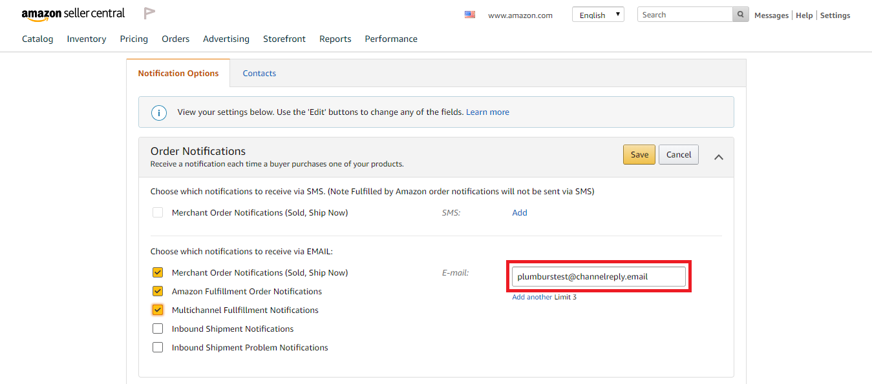
Task: Click the 'SMS:' field label
Action: point(451,213)
